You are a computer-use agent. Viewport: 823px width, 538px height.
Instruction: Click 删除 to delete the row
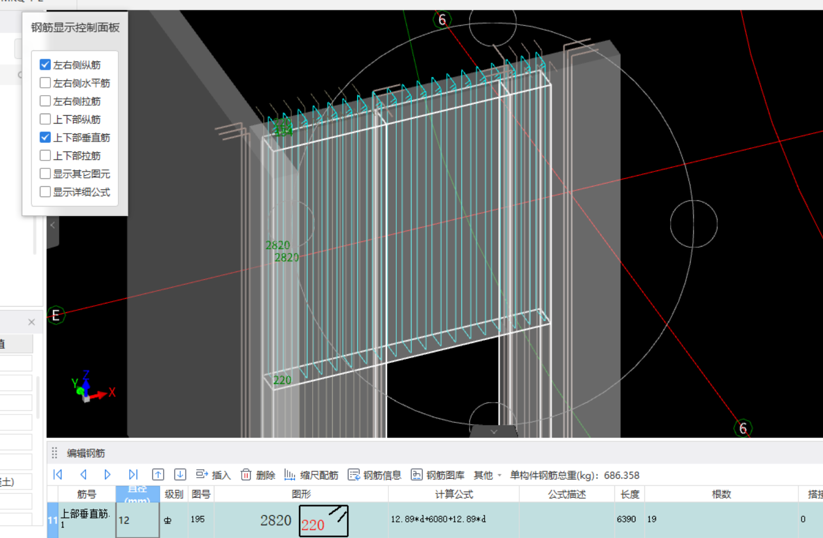(x=258, y=475)
